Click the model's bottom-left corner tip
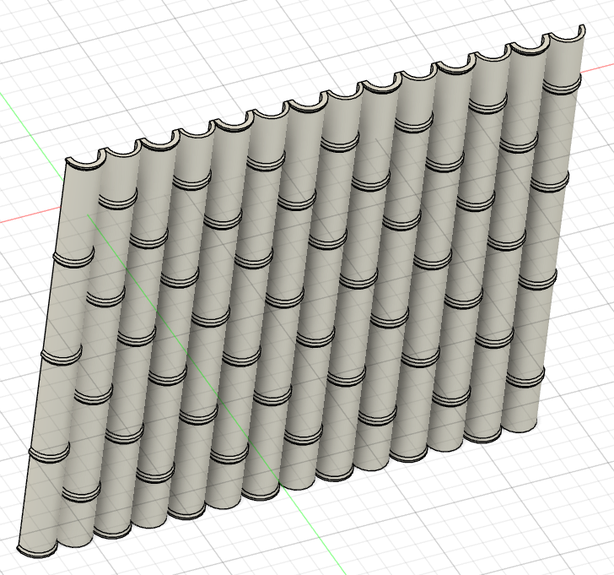 point(19,549)
